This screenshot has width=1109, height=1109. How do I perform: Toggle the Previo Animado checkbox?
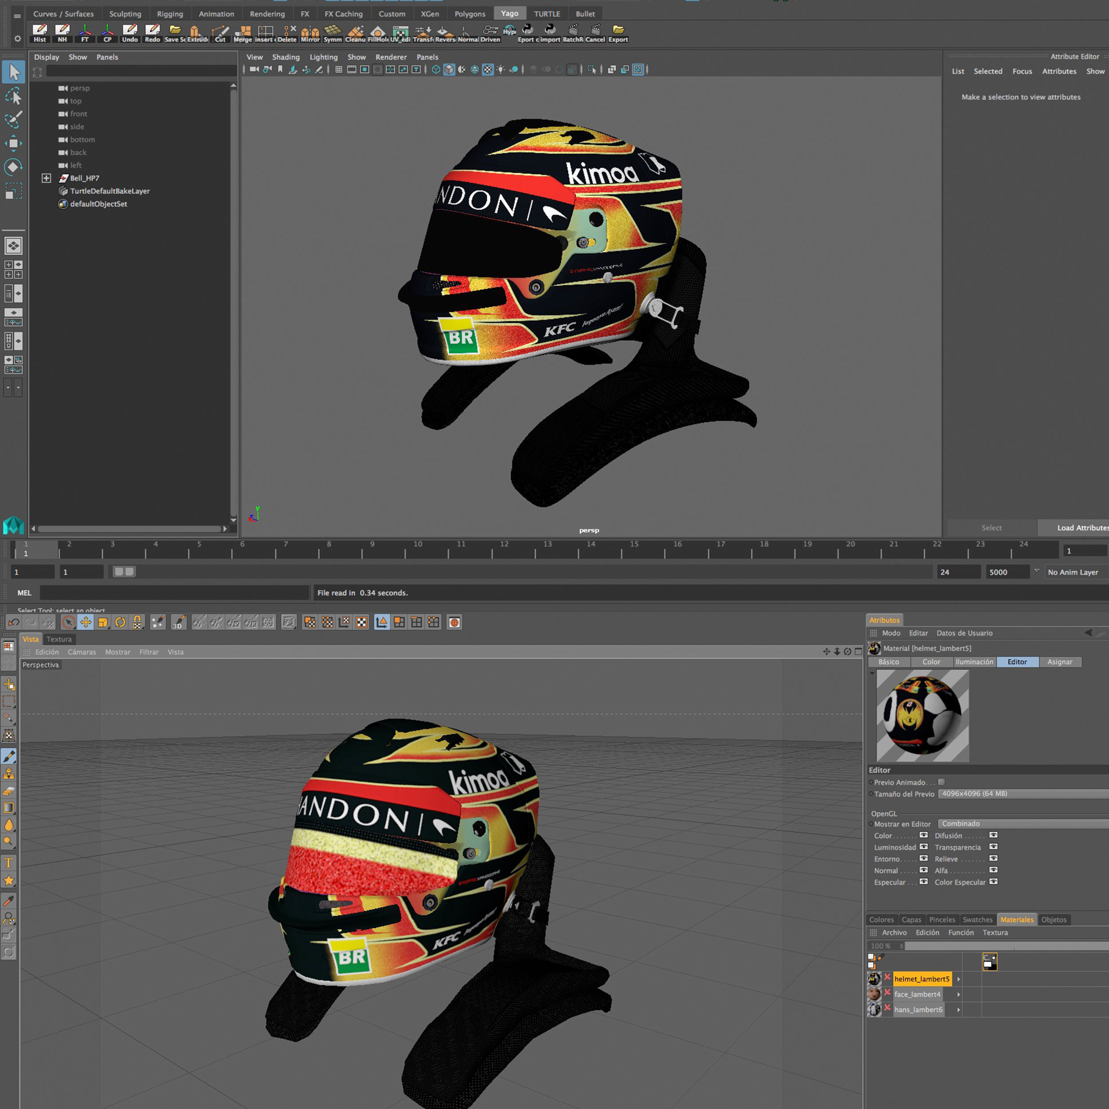[941, 782]
